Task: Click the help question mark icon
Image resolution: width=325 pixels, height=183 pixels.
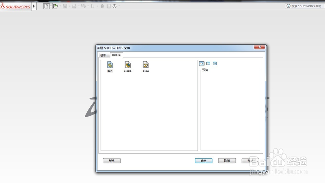Action: pos(288,6)
